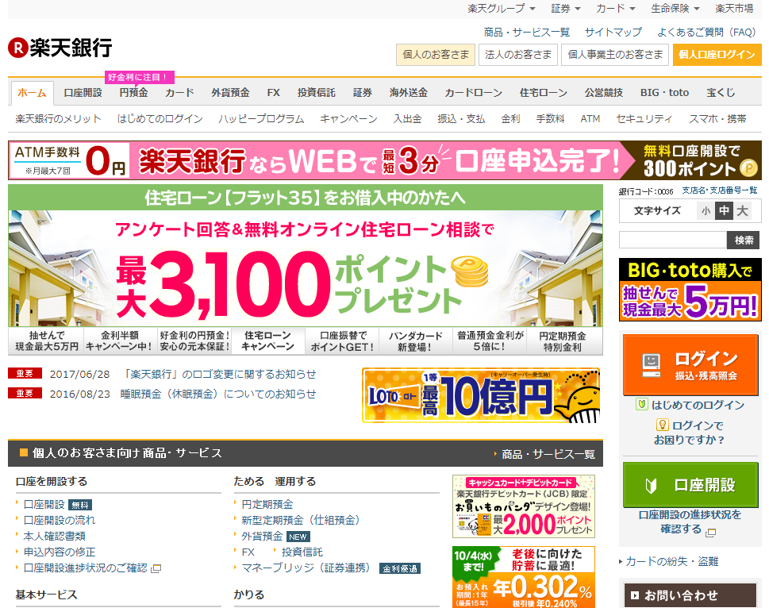Open the セキュリティ submenu link
Image resolution: width=769 pixels, height=608 pixels.
(644, 119)
